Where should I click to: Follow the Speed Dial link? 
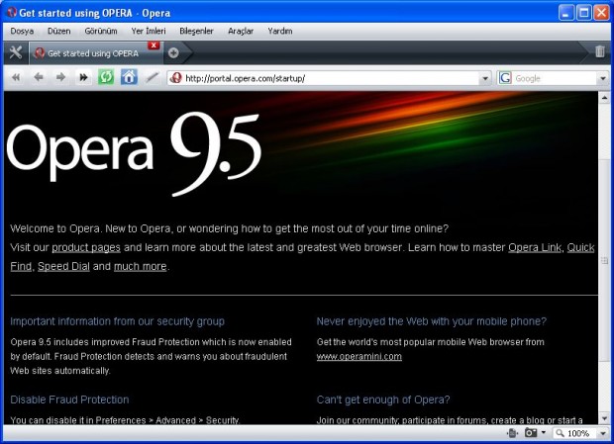pos(63,267)
